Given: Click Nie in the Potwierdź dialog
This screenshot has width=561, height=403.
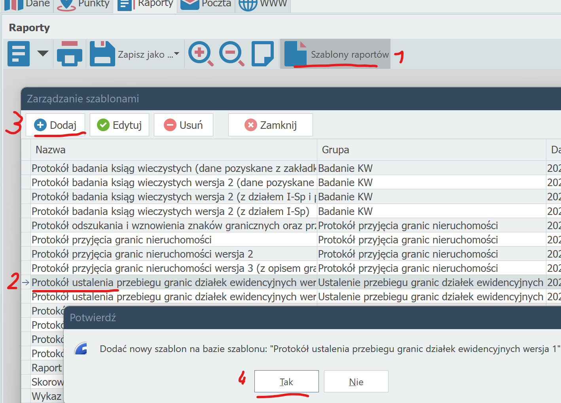Looking at the screenshot, I should coord(356,382).
